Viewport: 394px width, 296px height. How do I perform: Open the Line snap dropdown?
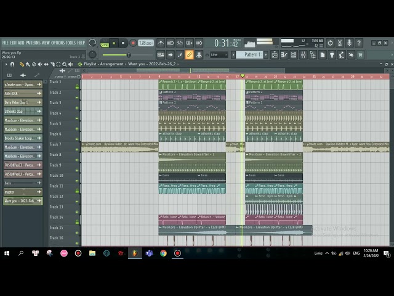[219, 55]
